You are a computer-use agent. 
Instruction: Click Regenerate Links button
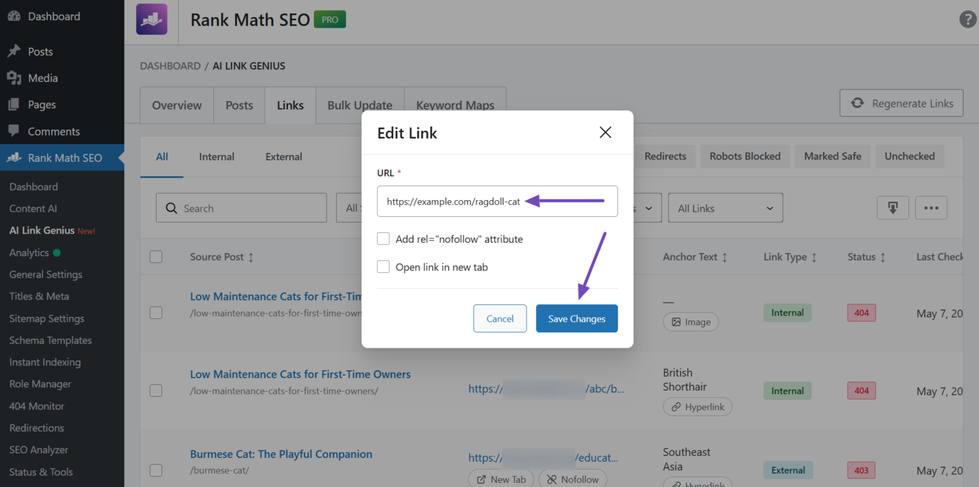tap(901, 104)
